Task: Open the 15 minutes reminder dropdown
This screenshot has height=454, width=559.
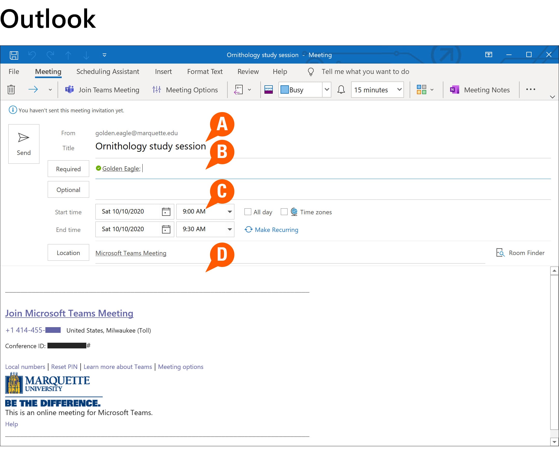Action: click(x=399, y=90)
